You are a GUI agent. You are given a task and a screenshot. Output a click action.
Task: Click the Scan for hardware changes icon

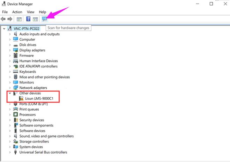coord(44,19)
